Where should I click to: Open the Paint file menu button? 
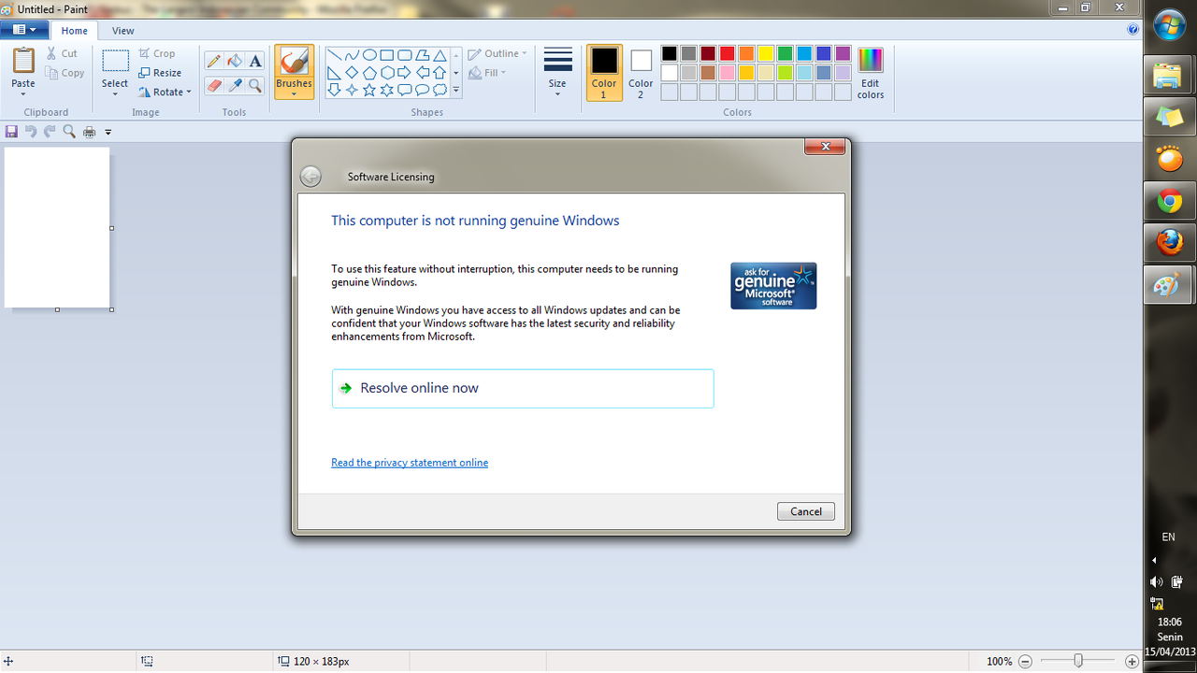tap(25, 30)
